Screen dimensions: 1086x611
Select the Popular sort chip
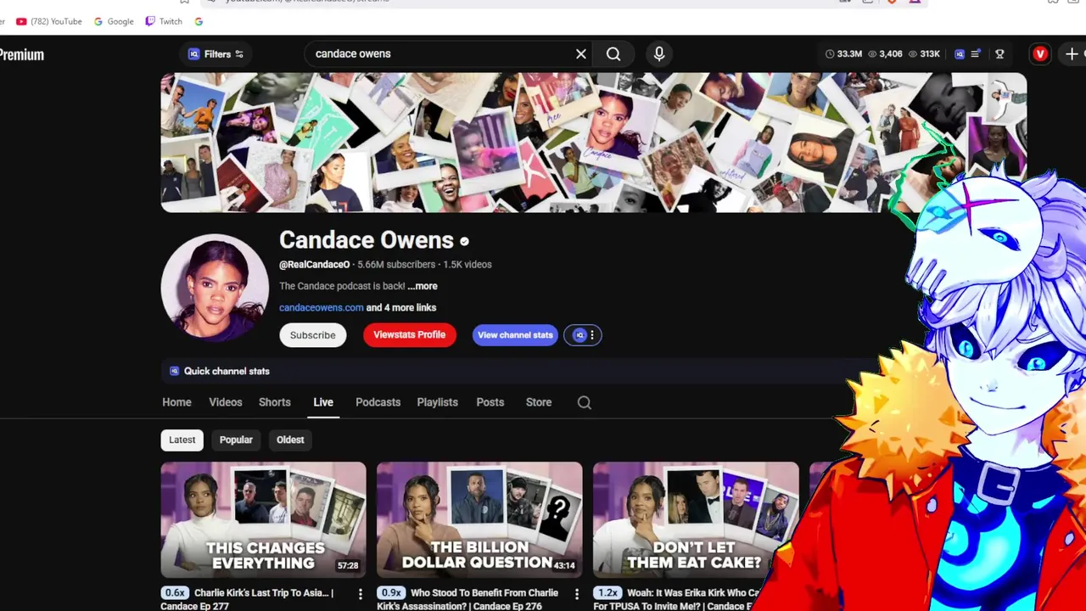(236, 440)
